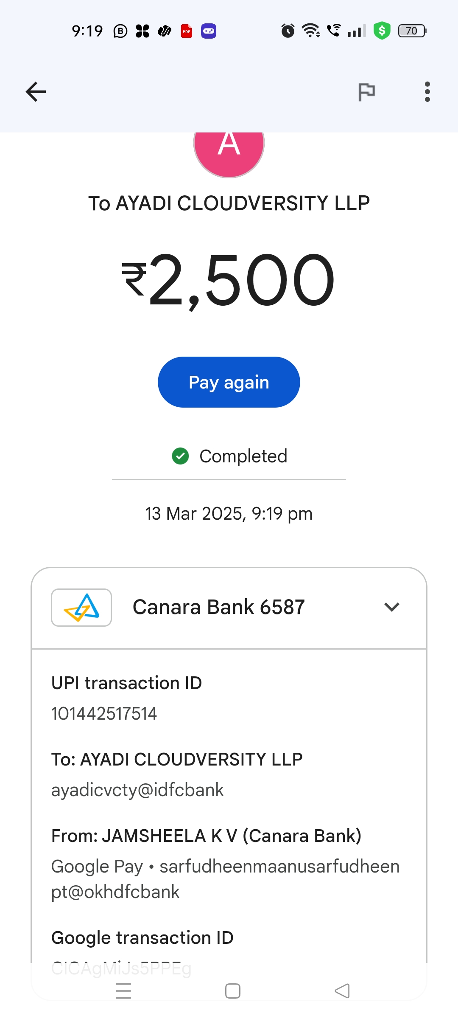Image resolution: width=458 pixels, height=1019 pixels.
Task: Open the three-dot overflow menu
Action: [x=427, y=92]
